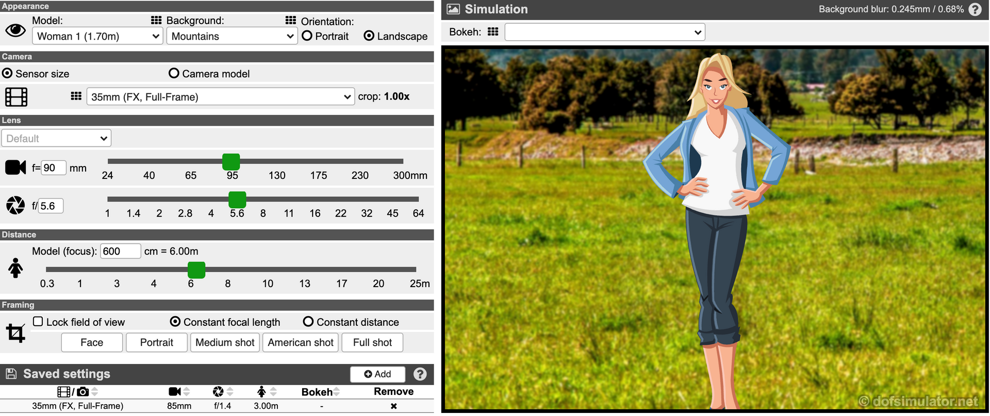Viewport: 990px width, 416px height.
Task: Click the crop factor '1.00x' value
Action: (x=397, y=96)
